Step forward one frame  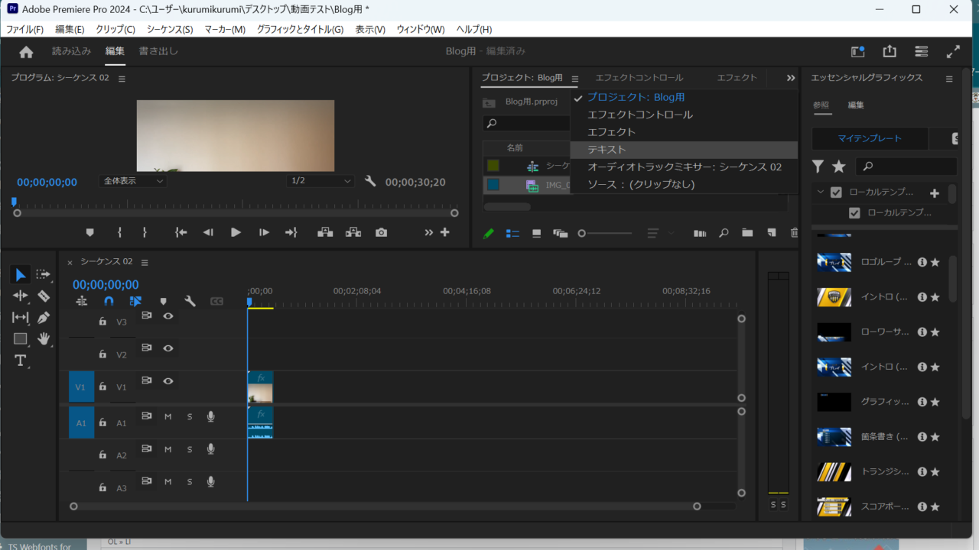(264, 232)
